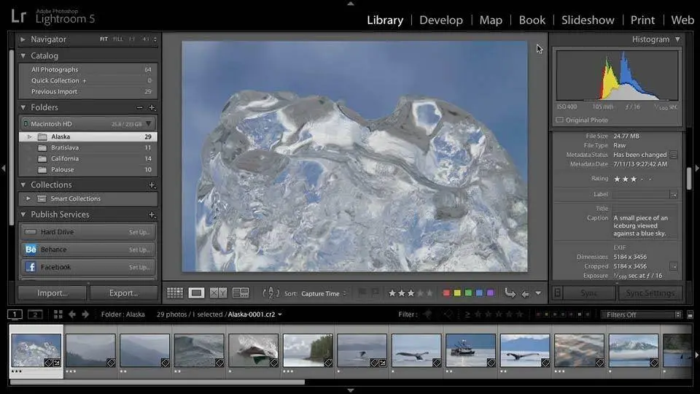Viewport: 700px width, 394px height.
Task: Switch to Survey view
Action: [241, 293]
